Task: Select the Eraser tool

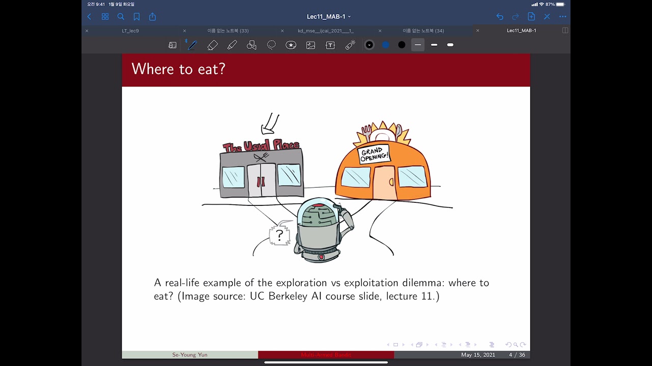Action: click(x=212, y=45)
